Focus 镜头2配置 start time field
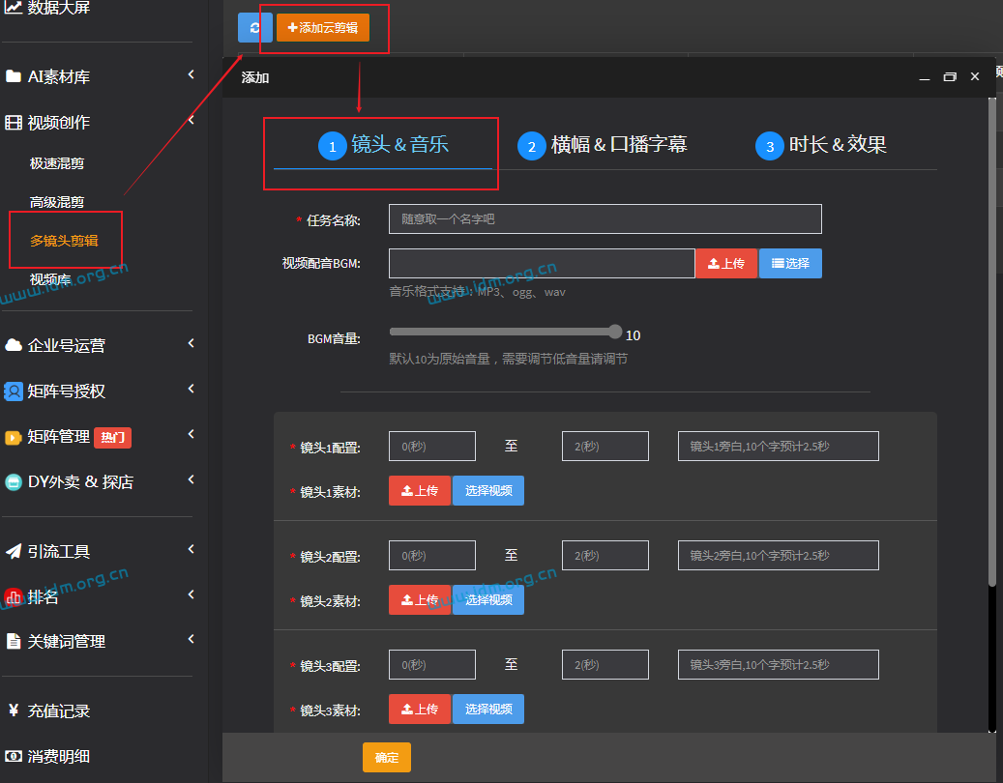The image size is (1003, 783). point(432,556)
